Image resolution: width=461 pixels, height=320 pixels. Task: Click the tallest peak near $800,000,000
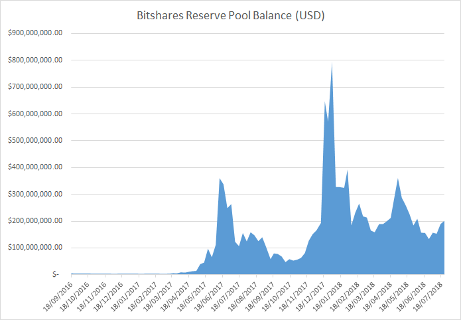pyautogui.click(x=332, y=63)
